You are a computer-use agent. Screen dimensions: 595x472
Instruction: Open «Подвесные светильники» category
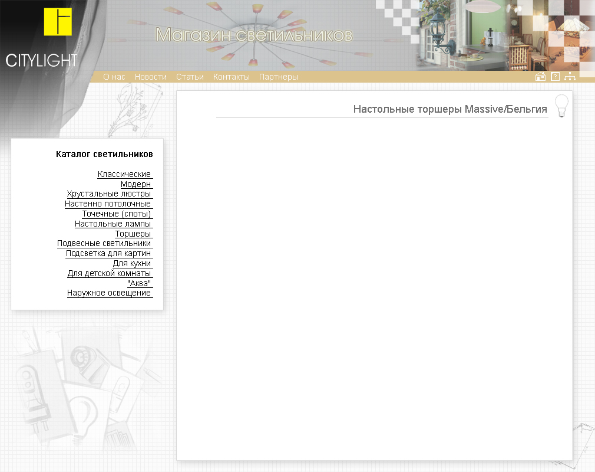pyautogui.click(x=104, y=244)
